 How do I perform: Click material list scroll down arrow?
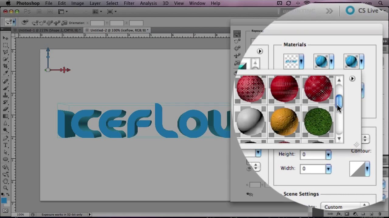[x=339, y=139]
